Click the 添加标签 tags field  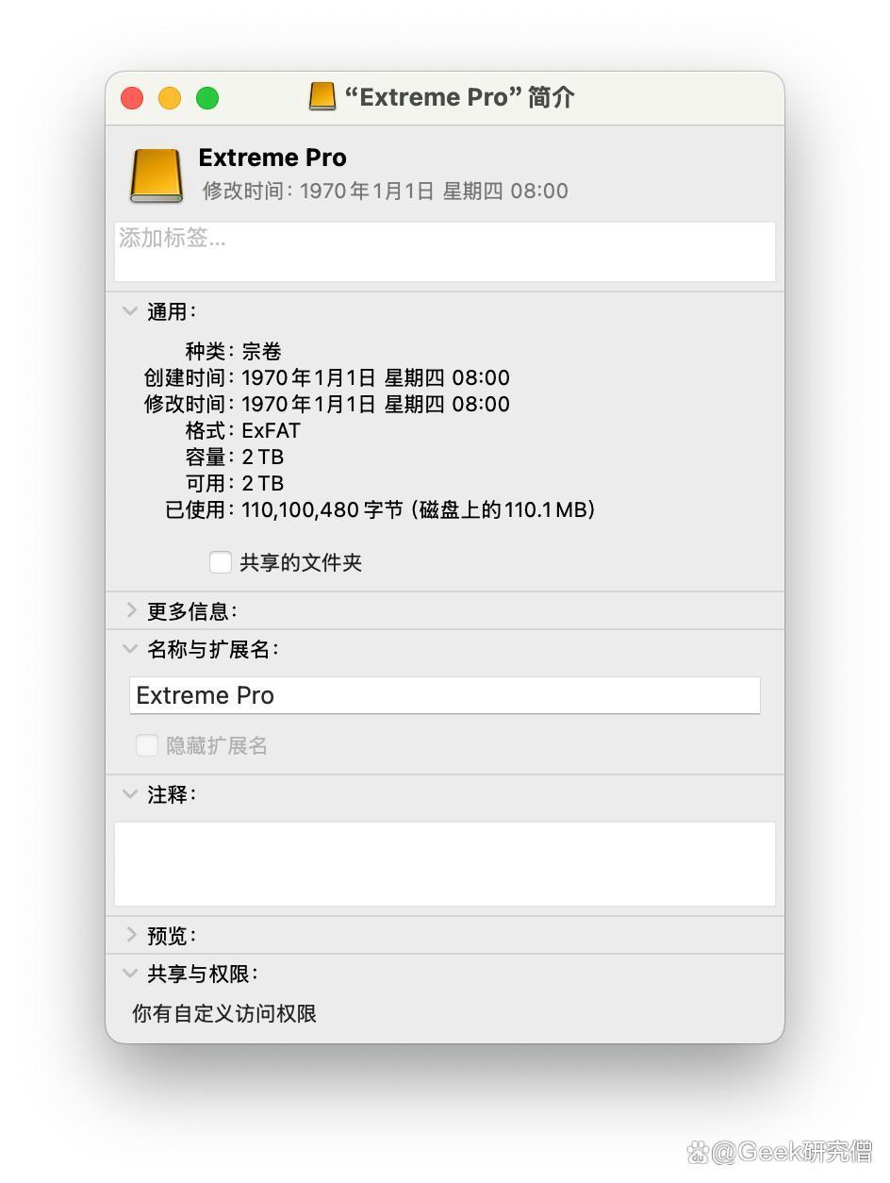pyautogui.click(x=445, y=252)
